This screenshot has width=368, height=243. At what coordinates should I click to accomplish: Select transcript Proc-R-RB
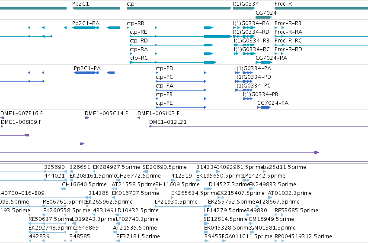288,23
